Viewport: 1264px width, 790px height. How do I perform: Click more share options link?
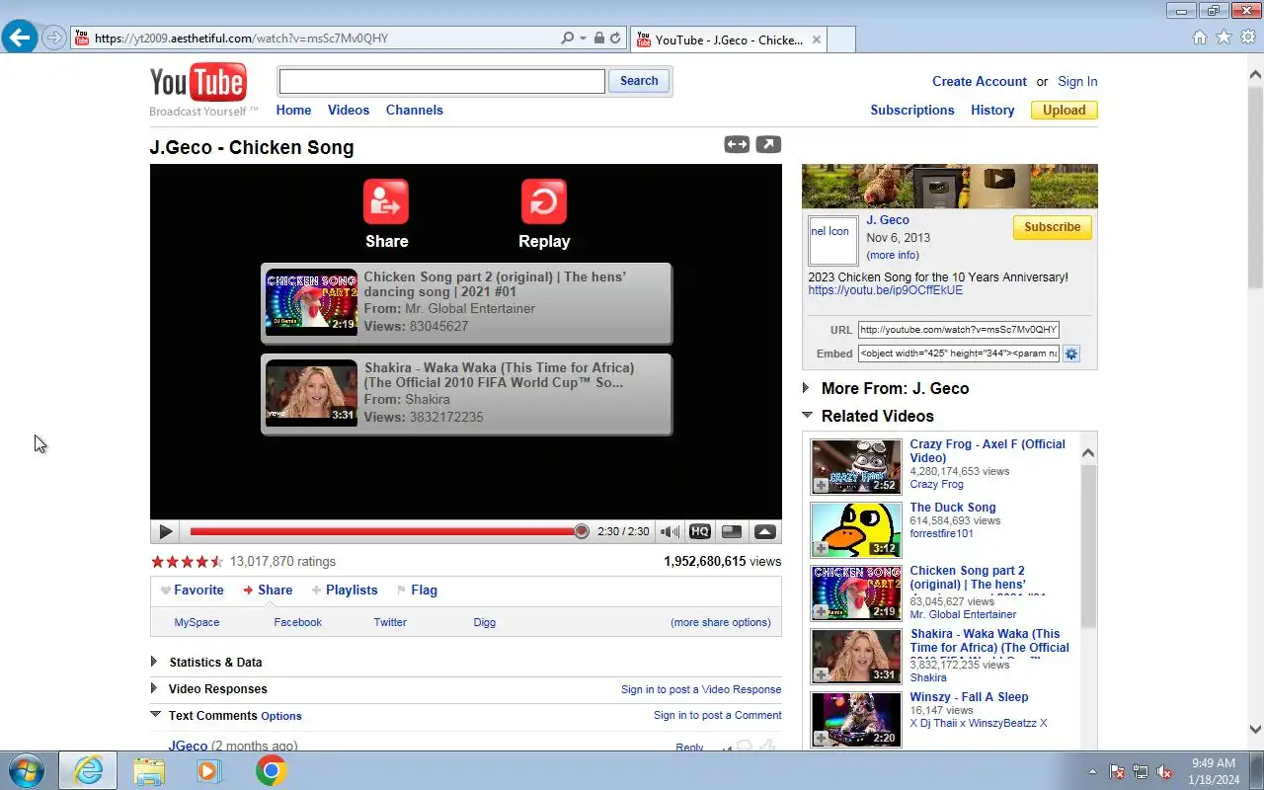[x=721, y=622]
